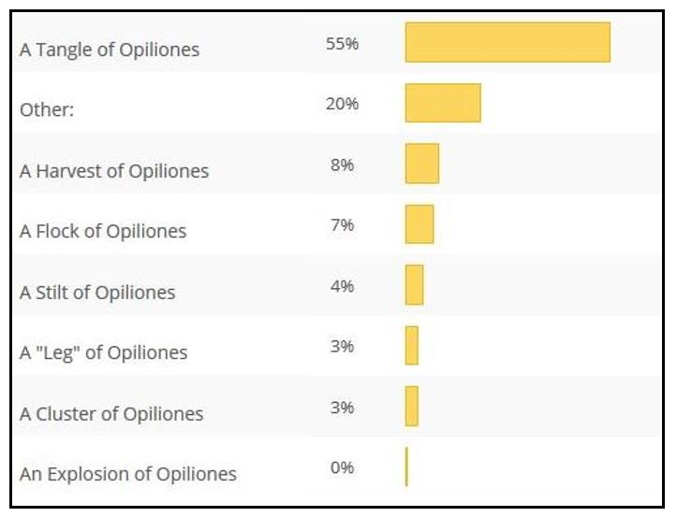
Task: Click the yellow bar beside Other
Action: click(443, 103)
